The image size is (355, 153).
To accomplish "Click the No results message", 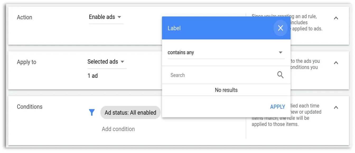I will pyautogui.click(x=226, y=90).
